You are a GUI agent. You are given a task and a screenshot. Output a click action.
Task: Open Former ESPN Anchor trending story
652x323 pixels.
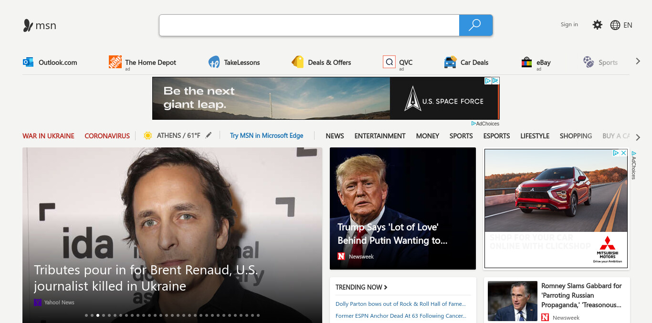coord(401,316)
